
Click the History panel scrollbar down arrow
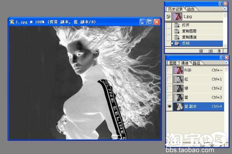tap(225, 45)
